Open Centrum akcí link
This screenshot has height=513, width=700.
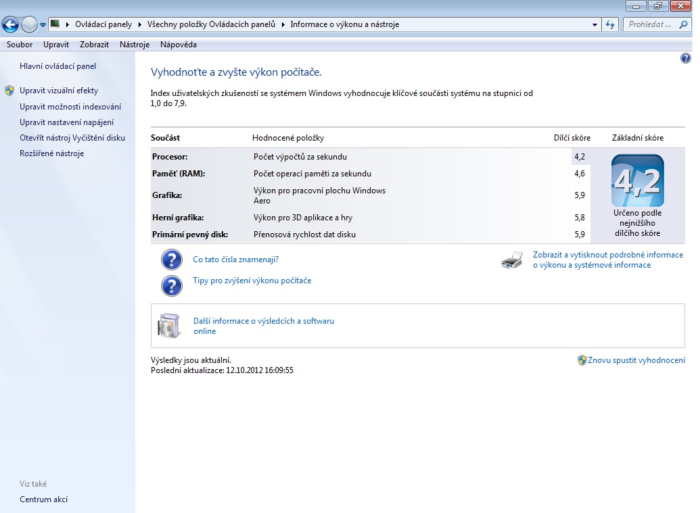coord(43,499)
